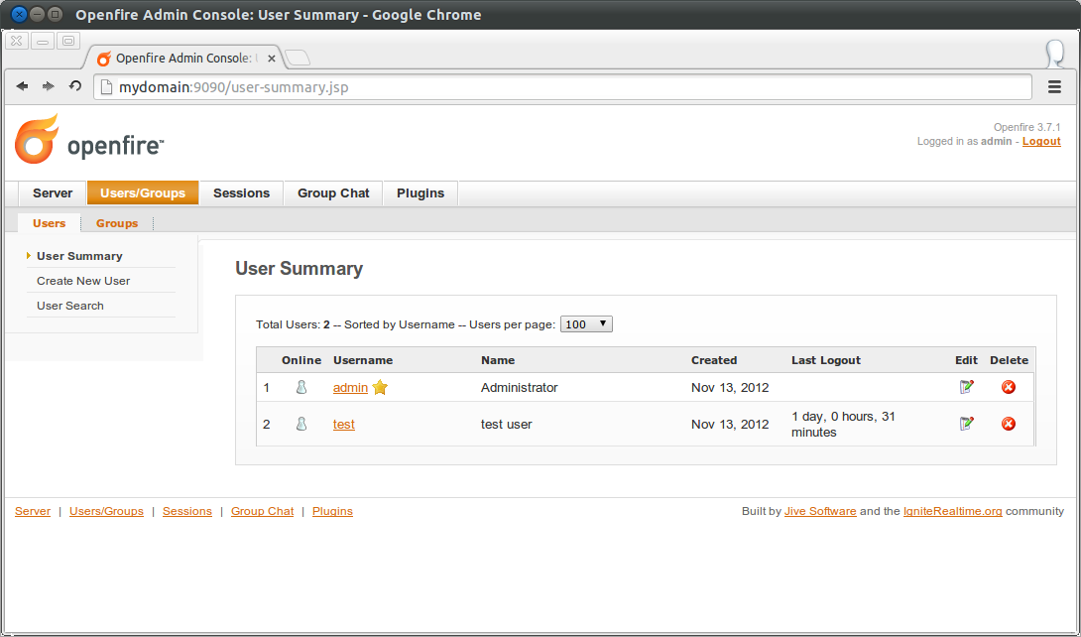Image resolution: width=1081 pixels, height=637 pixels.
Task: Click the edit icon for admin user
Action: coord(967,387)
